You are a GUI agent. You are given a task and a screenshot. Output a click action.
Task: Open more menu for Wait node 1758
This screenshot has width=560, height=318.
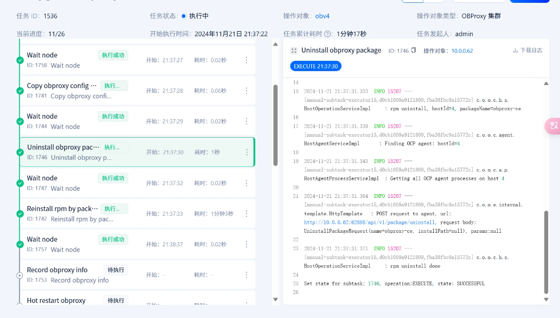(246, 60)
